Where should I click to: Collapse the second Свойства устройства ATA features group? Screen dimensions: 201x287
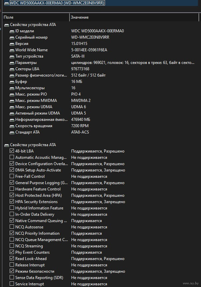(x=7, y=145)
